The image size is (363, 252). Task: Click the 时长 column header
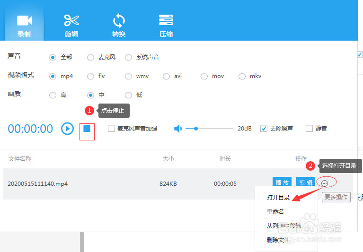(x=225, y=159)
